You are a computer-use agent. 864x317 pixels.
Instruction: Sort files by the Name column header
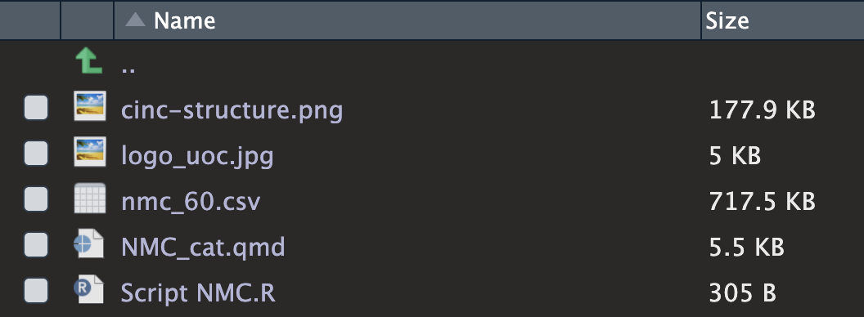coord(185,21)
